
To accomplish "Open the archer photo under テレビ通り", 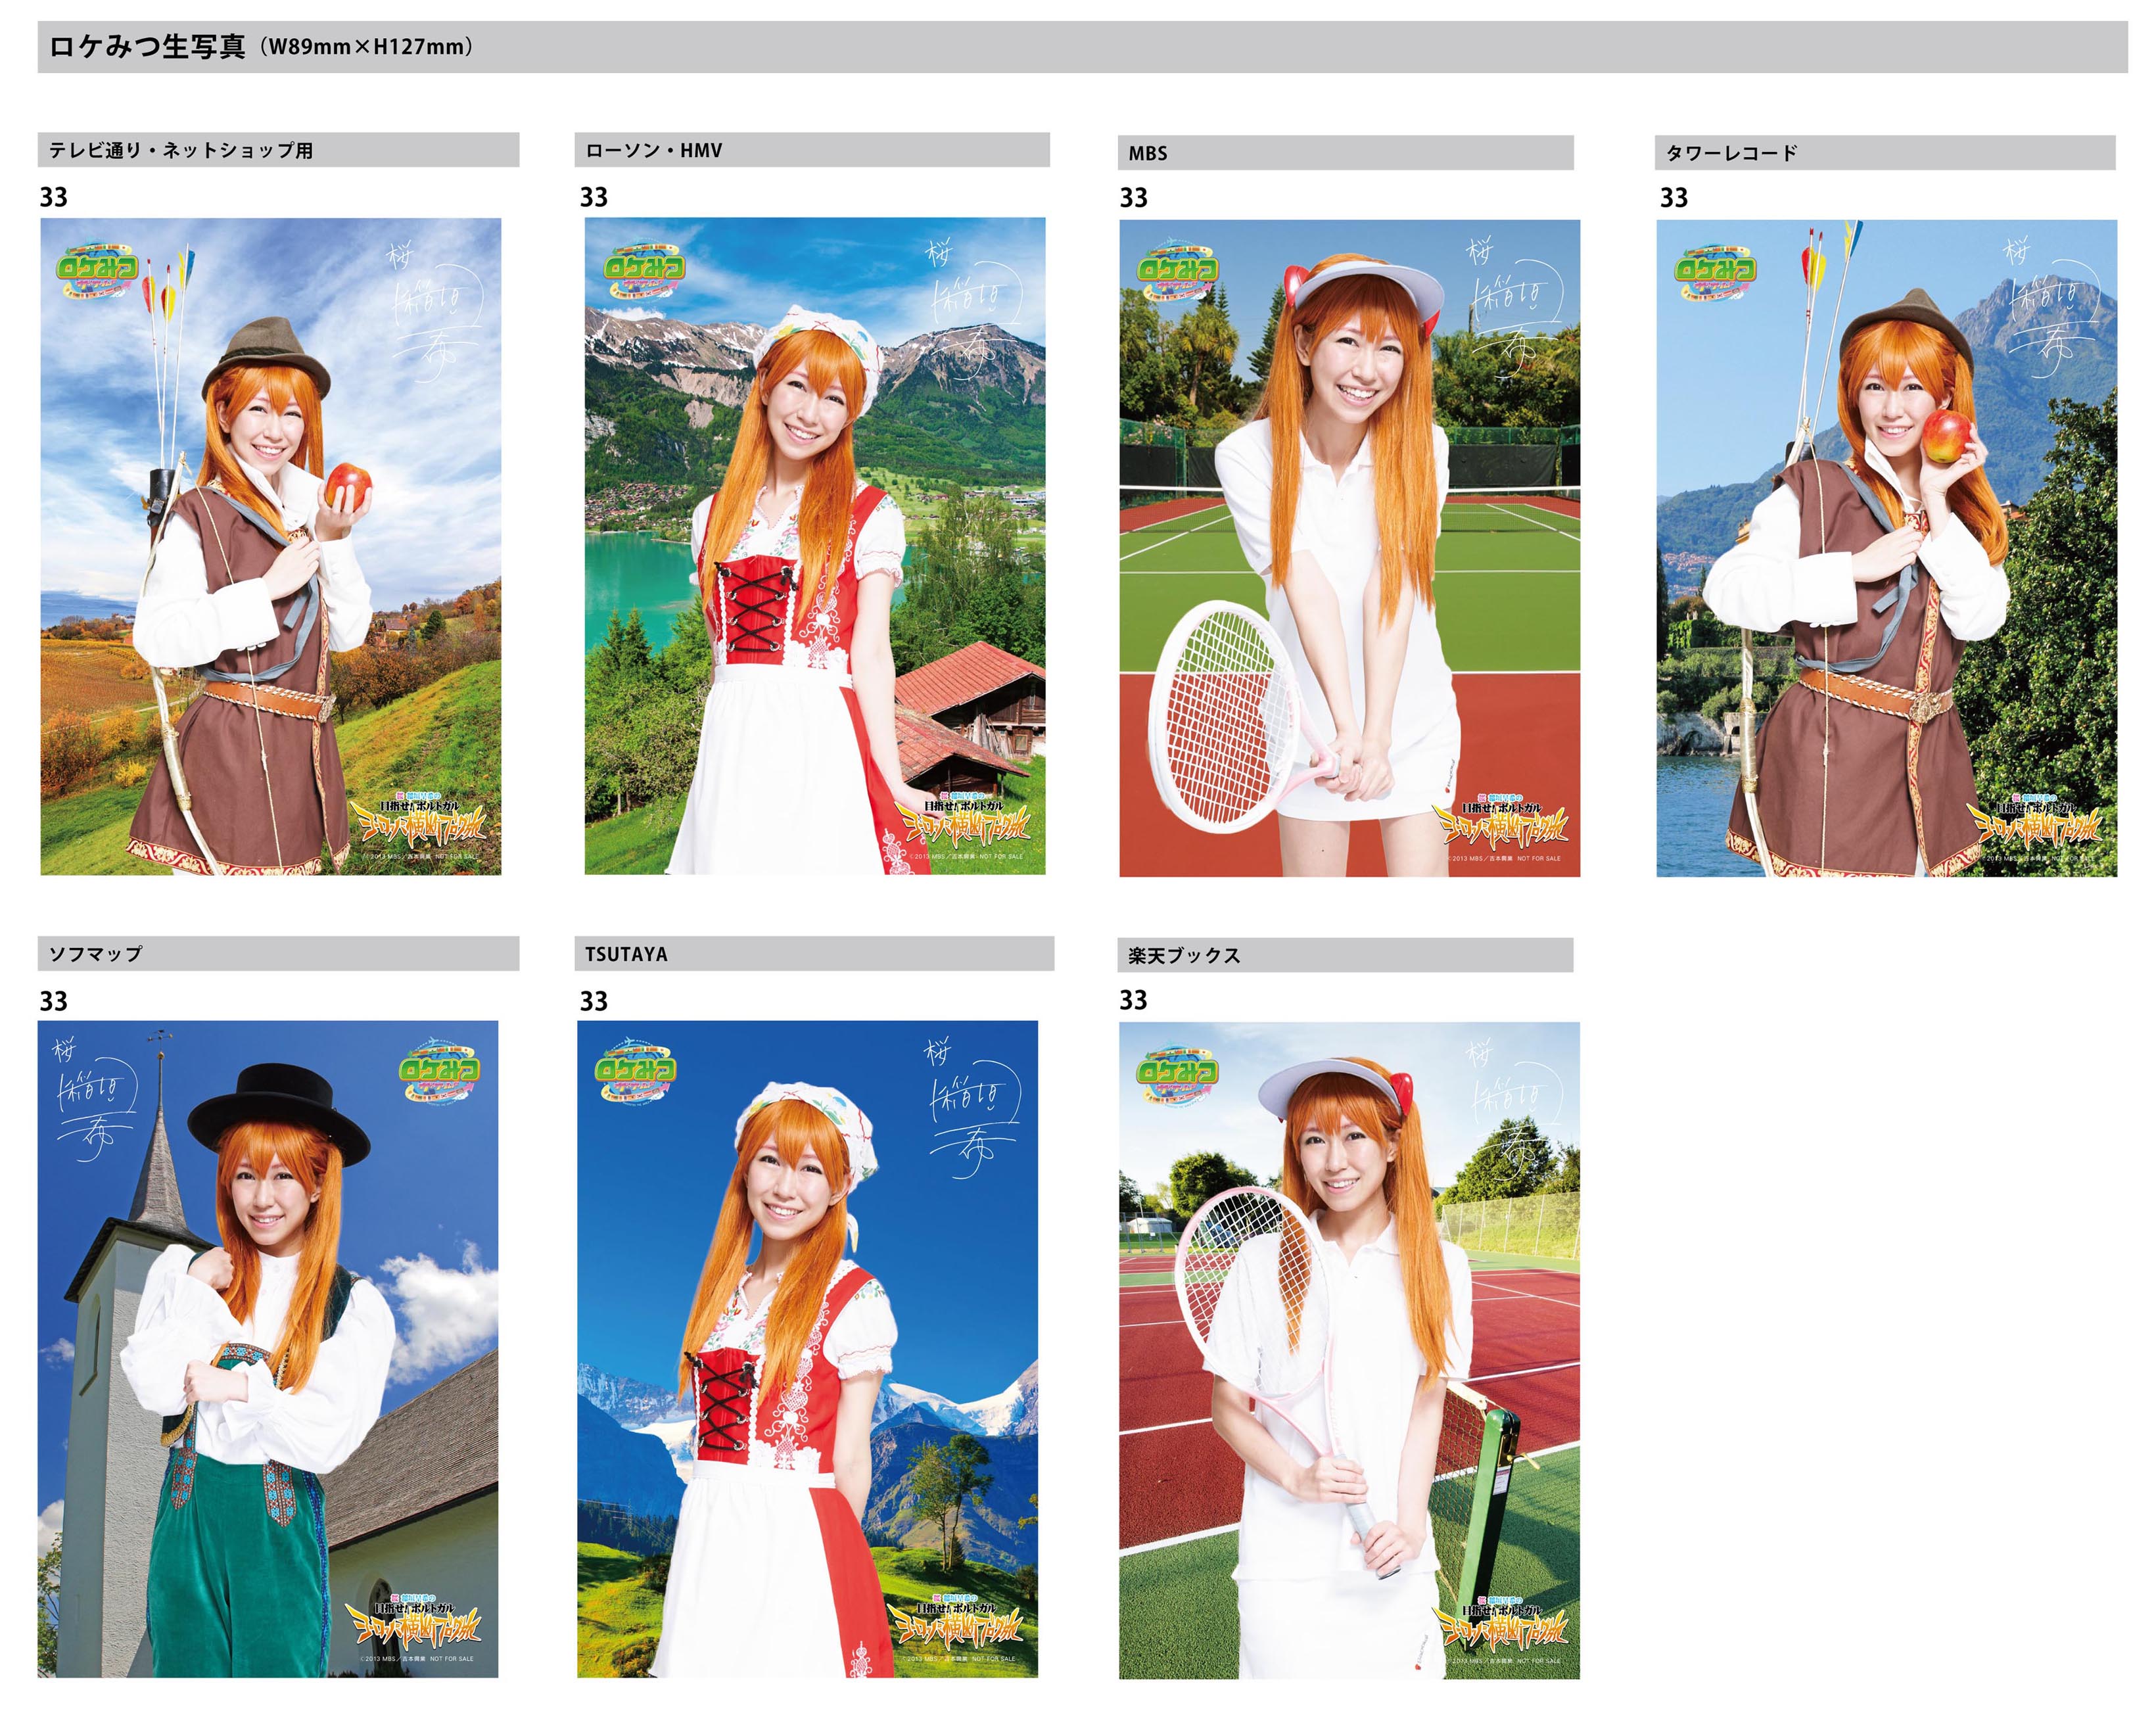I will (270, 546).
